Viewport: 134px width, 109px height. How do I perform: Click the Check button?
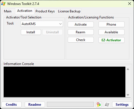point(81,40)
